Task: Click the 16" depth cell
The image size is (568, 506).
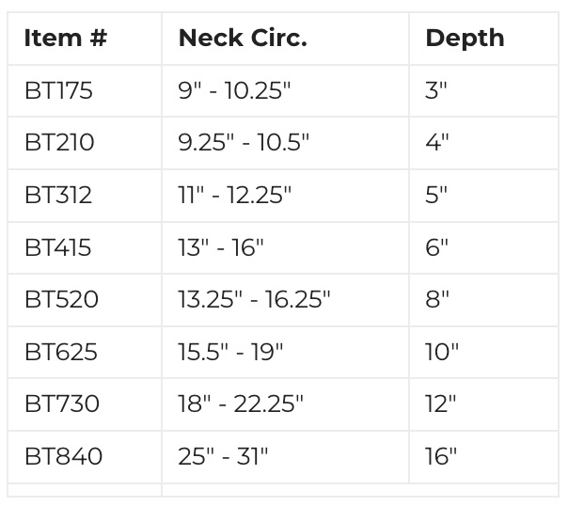Action: (x=440, y=457)
